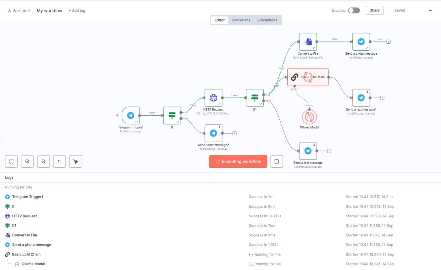441x270 pixels.
Task: Open the Basic LLM Chain node
Action: 308,77
